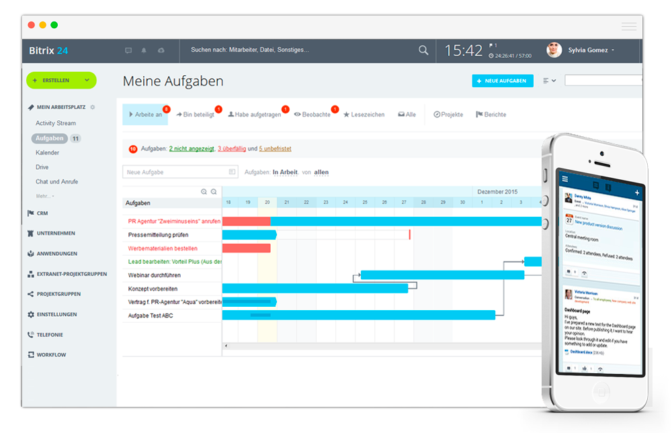
Task: Click the 3 überfällig link
Action: click(x=232, y=148)
